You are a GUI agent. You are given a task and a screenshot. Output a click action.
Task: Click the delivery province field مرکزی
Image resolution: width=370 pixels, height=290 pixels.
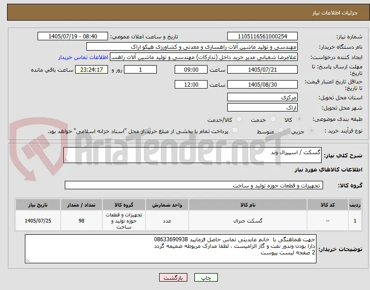pyautogui.click(x=262, y=97)
